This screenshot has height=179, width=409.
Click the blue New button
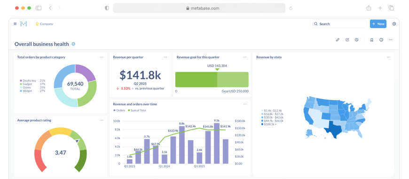tap(378, 23)
